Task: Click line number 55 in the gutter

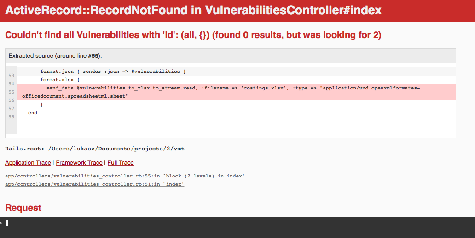Action: [11, 92]
